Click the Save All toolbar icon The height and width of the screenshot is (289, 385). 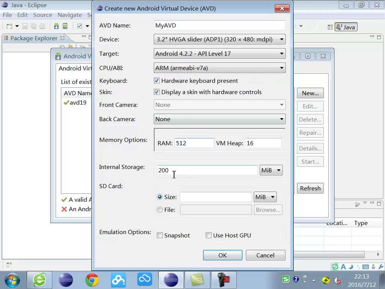(33, 26)
